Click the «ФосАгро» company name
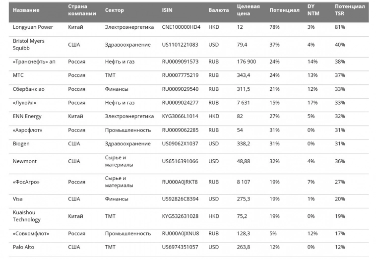 [x=26, y=182]
